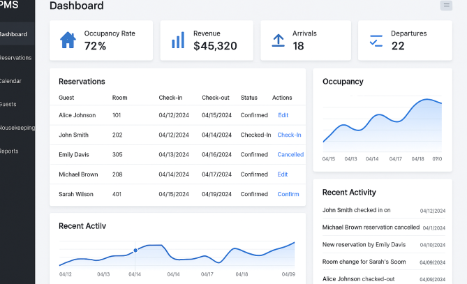This screenshot has height=284, width=467.
Task: Click the Occupancy Rate house icon
Action: (68, 40)
